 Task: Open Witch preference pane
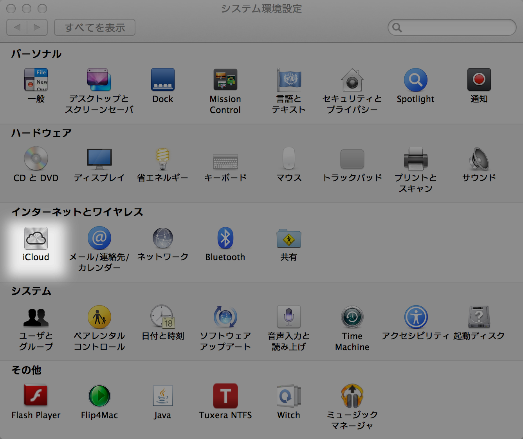coord(289,396)
